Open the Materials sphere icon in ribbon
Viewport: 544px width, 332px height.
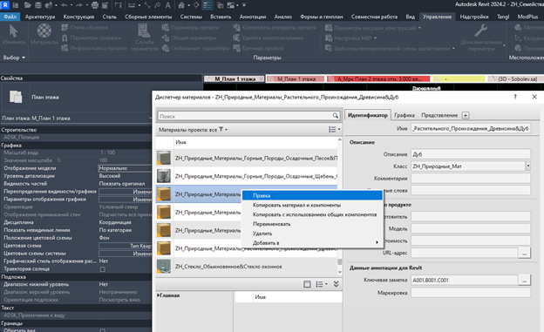click(x=44, y=30)
